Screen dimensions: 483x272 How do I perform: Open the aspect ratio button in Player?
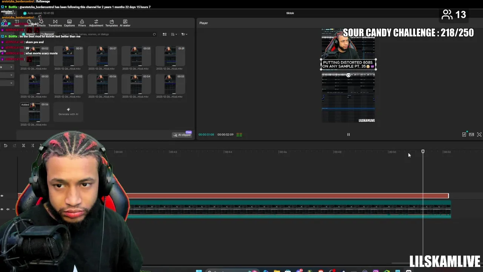(471, 134)
